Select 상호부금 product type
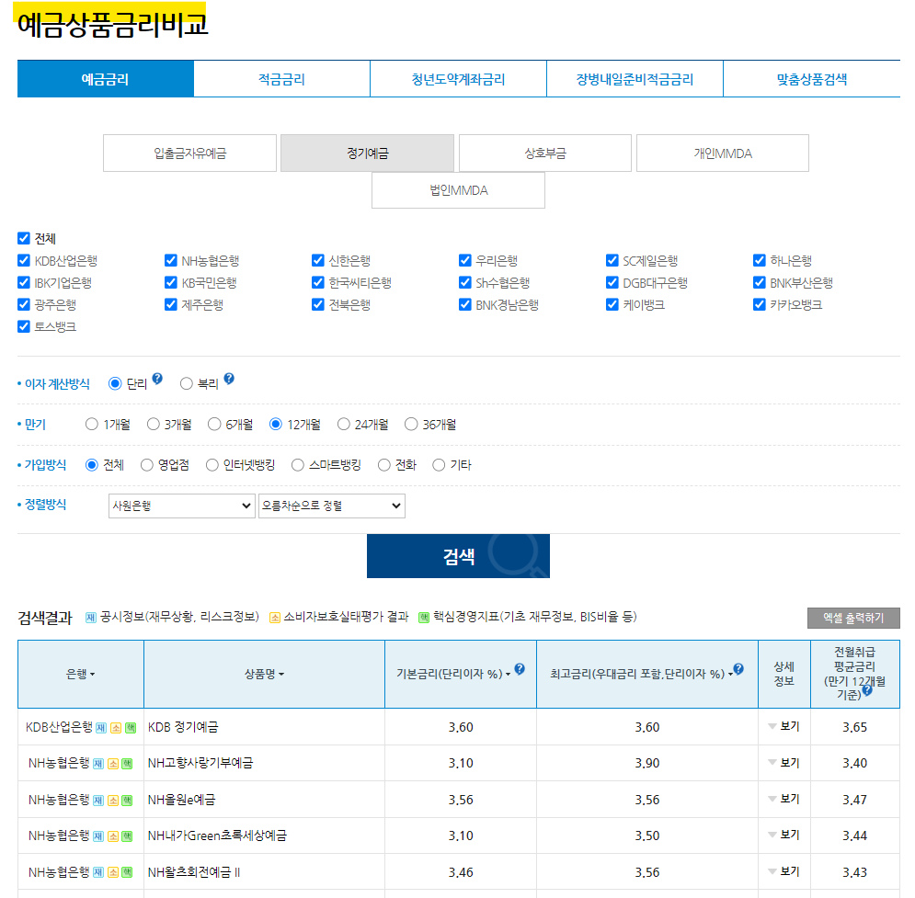 [545, 153]
